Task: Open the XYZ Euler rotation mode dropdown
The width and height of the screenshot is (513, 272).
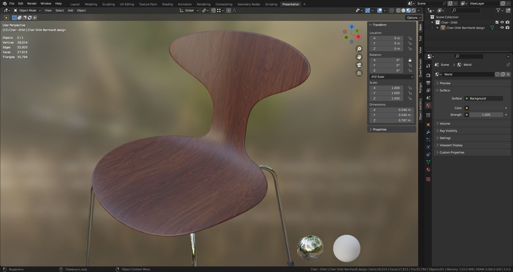Action: [x=392, y=77]
